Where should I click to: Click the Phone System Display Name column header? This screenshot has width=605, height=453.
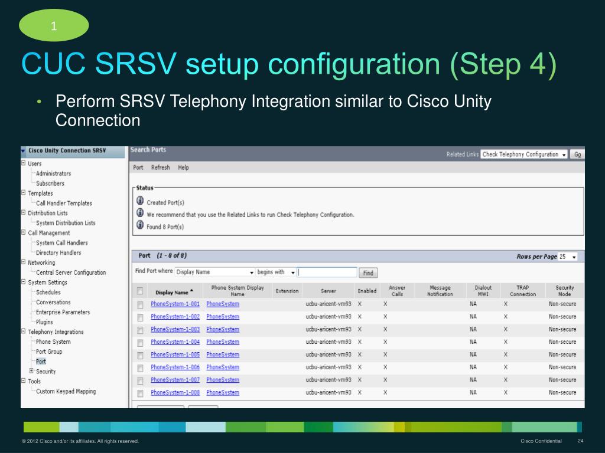238,291
